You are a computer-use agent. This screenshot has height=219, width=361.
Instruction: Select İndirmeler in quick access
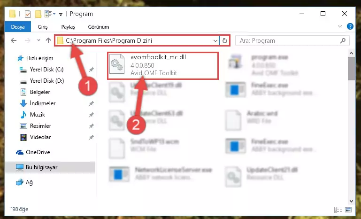(43, 103)
